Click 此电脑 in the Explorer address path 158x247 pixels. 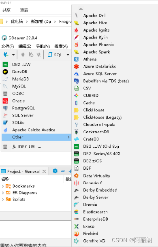click(x=17, y=21)
